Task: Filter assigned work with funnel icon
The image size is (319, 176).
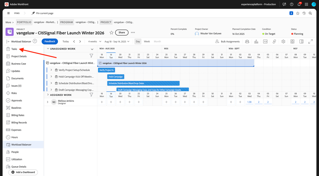Action: coord(91,95)
